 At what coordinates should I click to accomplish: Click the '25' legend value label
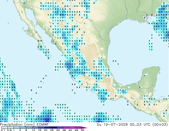52,130
